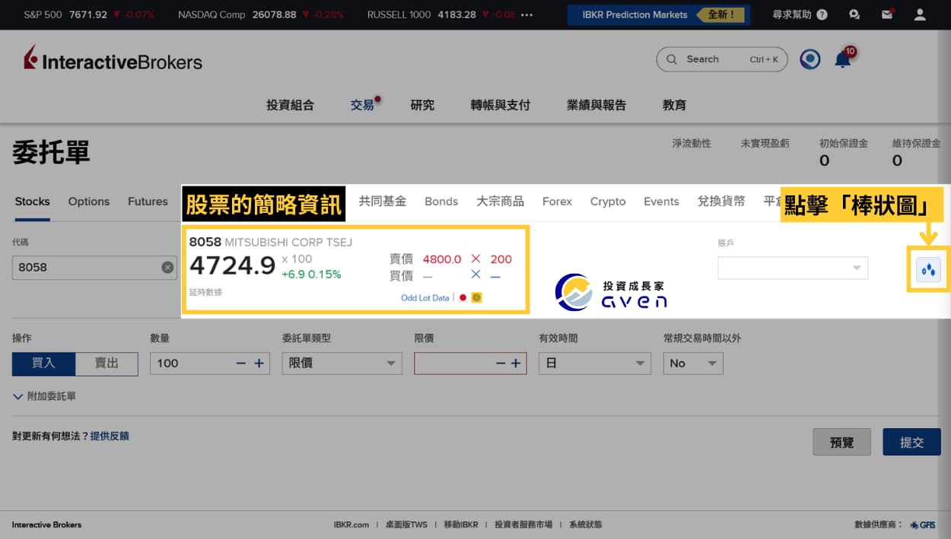Screen dimensions: 951x539
Task: Switch to the Stocks tab
Action: pyautogui.click(x=32, y=201)
